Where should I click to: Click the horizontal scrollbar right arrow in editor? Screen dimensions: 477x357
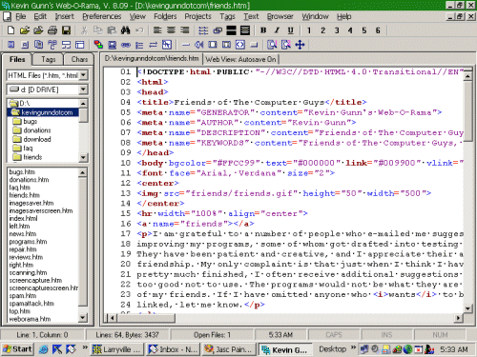pyautogui.click(x=458, y=318)
